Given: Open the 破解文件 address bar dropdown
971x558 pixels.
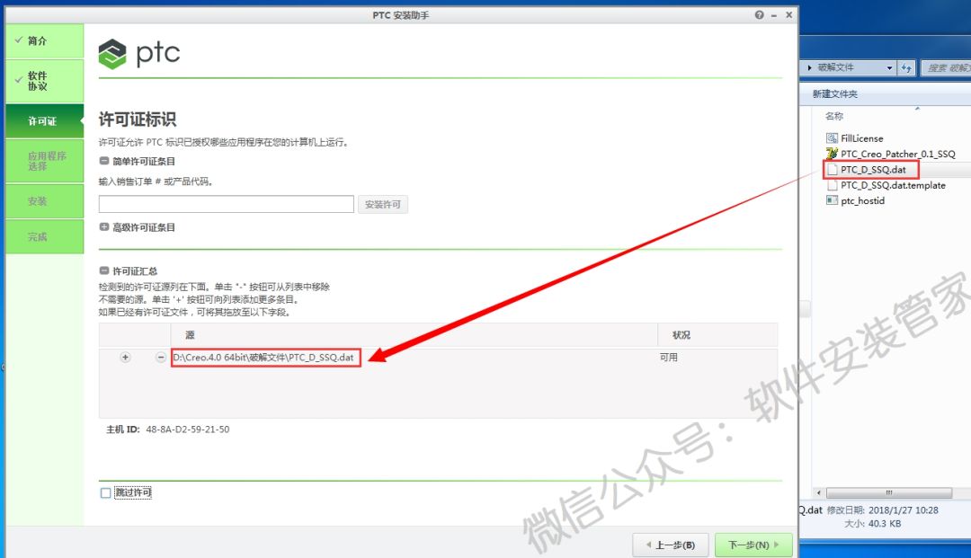Looking at the screenshot, I should coord(889,68).
